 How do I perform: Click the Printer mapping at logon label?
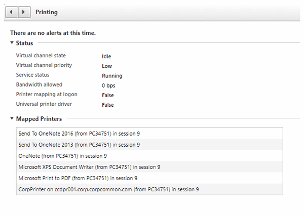point(47,95)
